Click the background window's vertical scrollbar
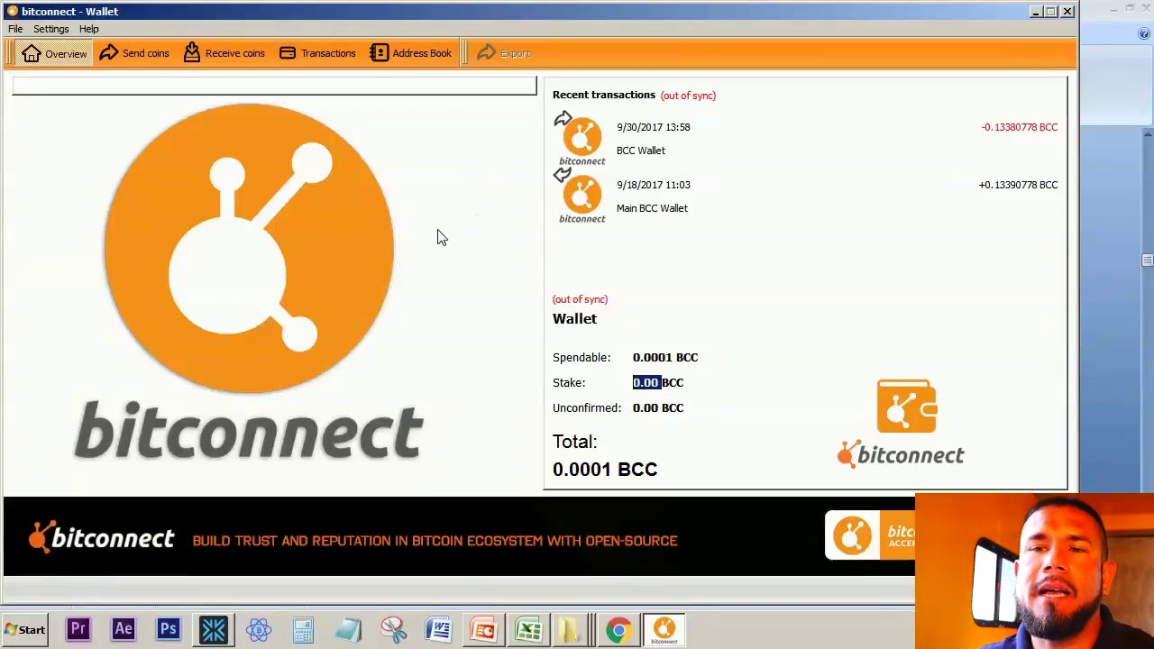The image size is (1154, 649). 1147,311
